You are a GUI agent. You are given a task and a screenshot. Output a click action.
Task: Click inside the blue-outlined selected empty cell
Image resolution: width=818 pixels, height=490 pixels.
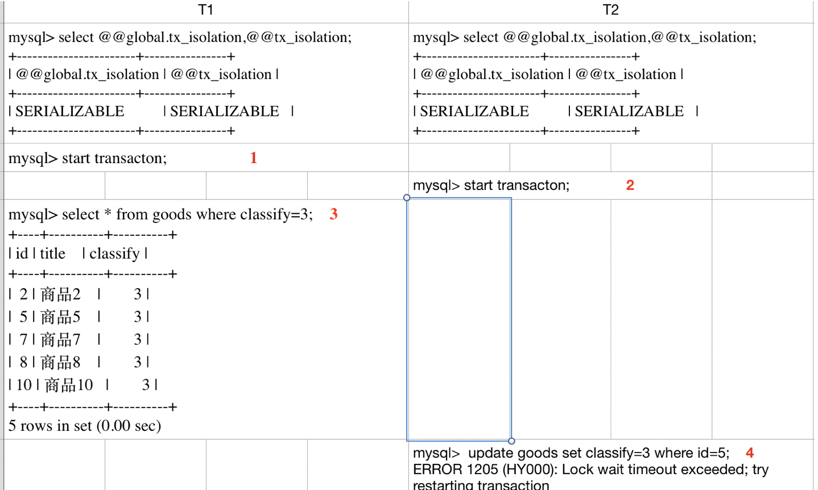pyautogui.click(x=459, y=319)
